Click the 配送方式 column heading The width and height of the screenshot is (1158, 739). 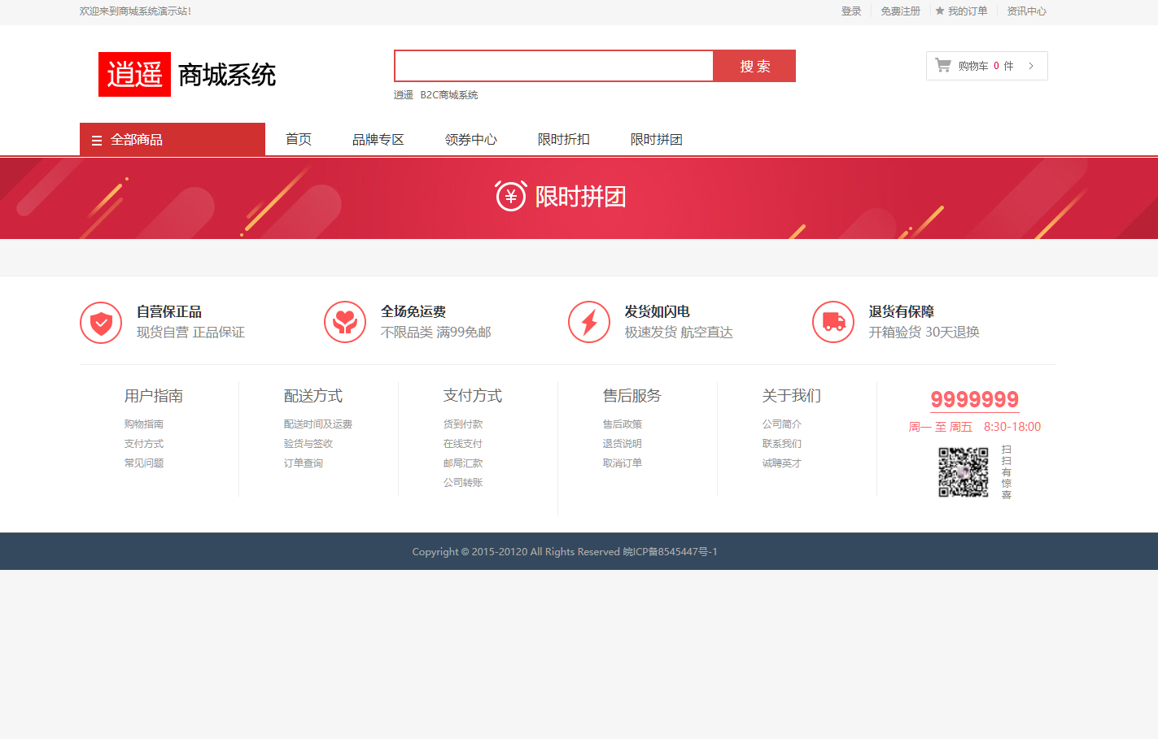coord(313,396)
